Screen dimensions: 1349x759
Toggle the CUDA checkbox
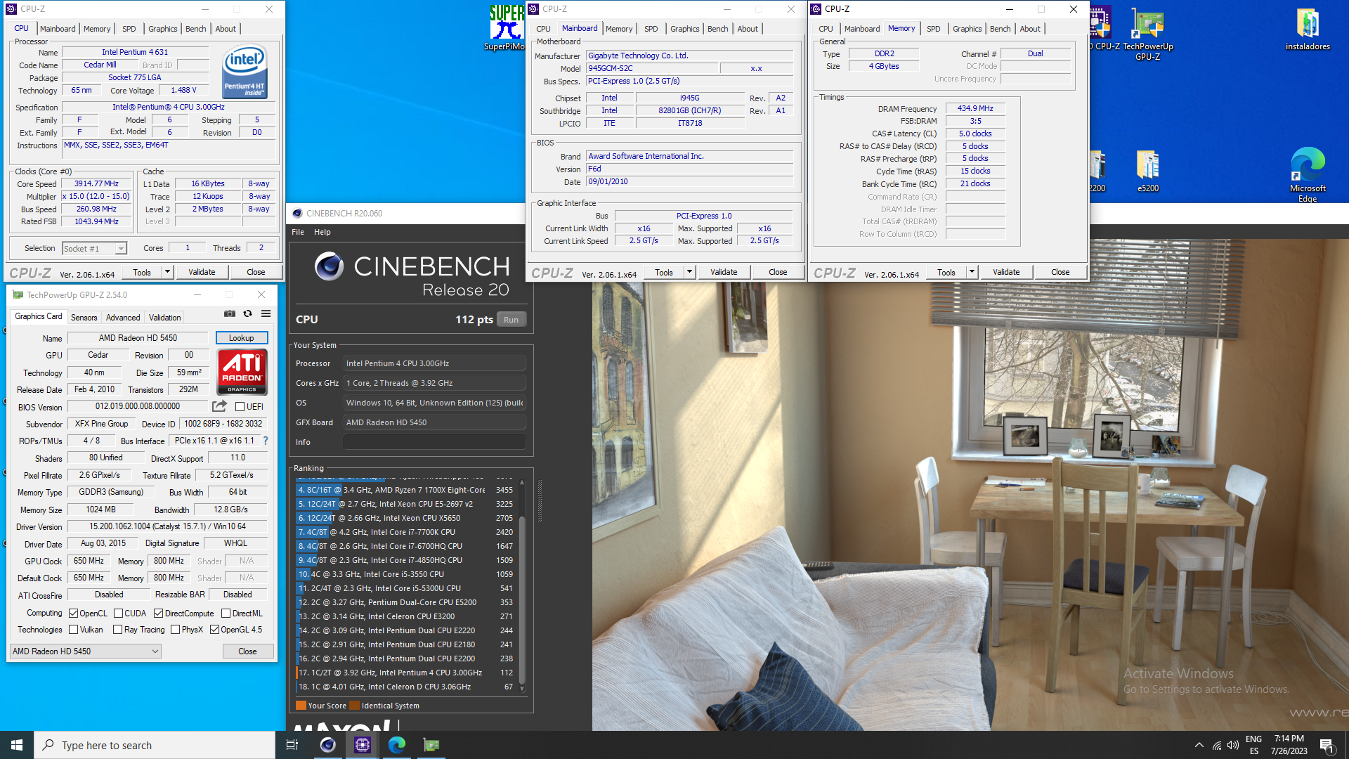coord(118,614)
